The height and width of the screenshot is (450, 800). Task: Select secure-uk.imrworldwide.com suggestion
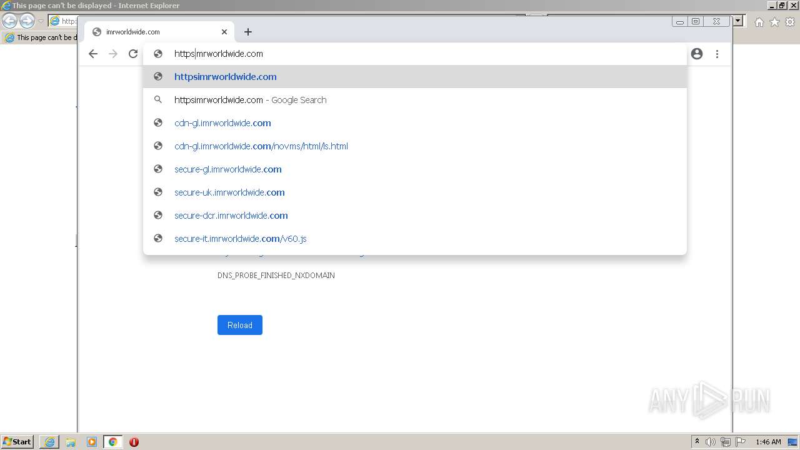(x=415, y=192)
